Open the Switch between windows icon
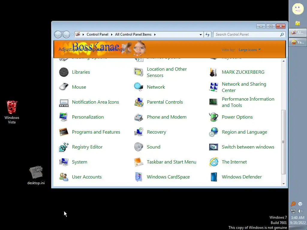Image resolution: width=307 pixels, height=230 pixels. (213, 147)
